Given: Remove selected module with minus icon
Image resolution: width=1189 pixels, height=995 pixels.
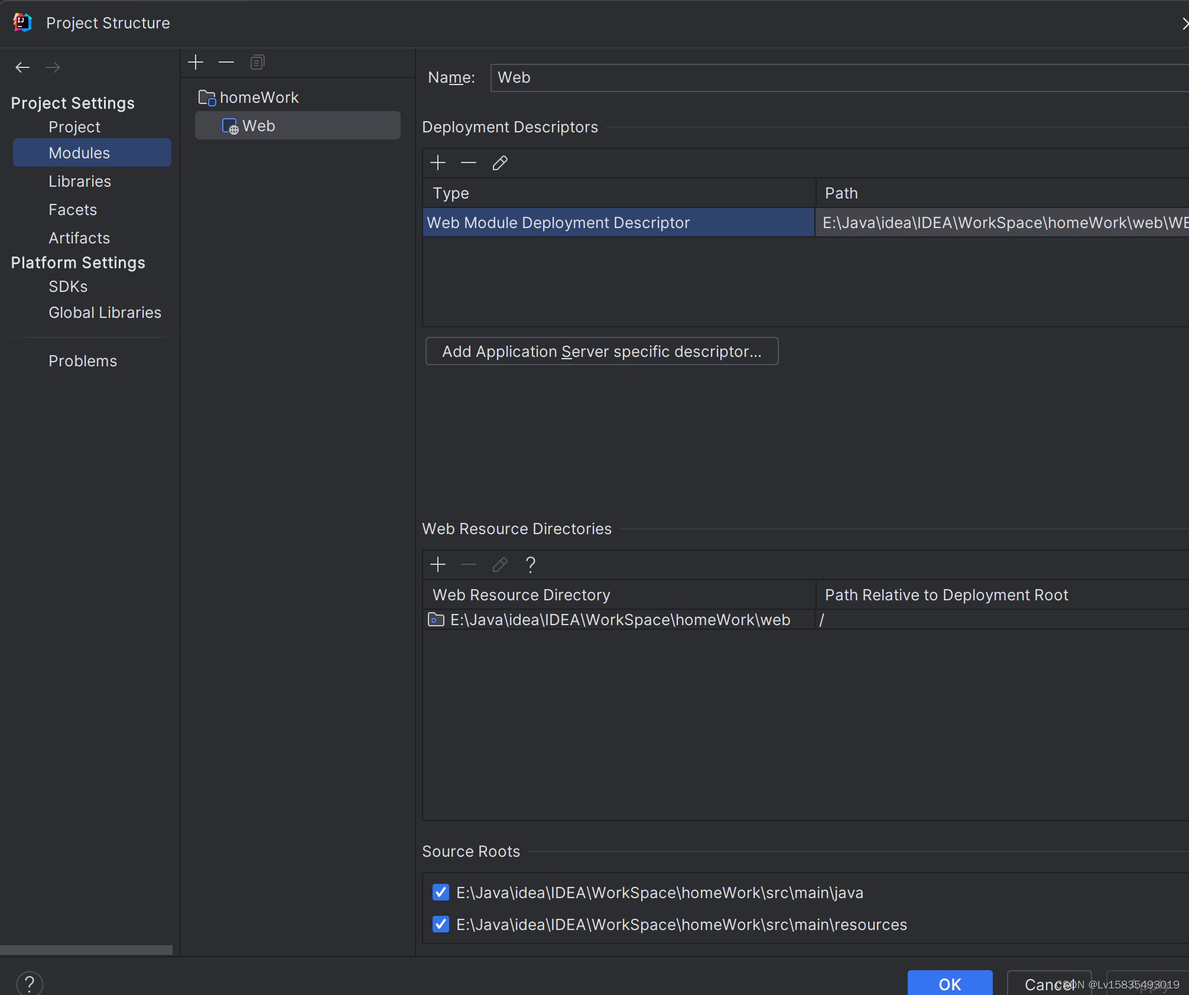Looking at the screenshot, I should pyautogui.click(x=226, y=62).
